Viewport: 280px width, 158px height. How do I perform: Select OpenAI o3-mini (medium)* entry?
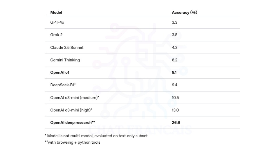coord(75,97)
